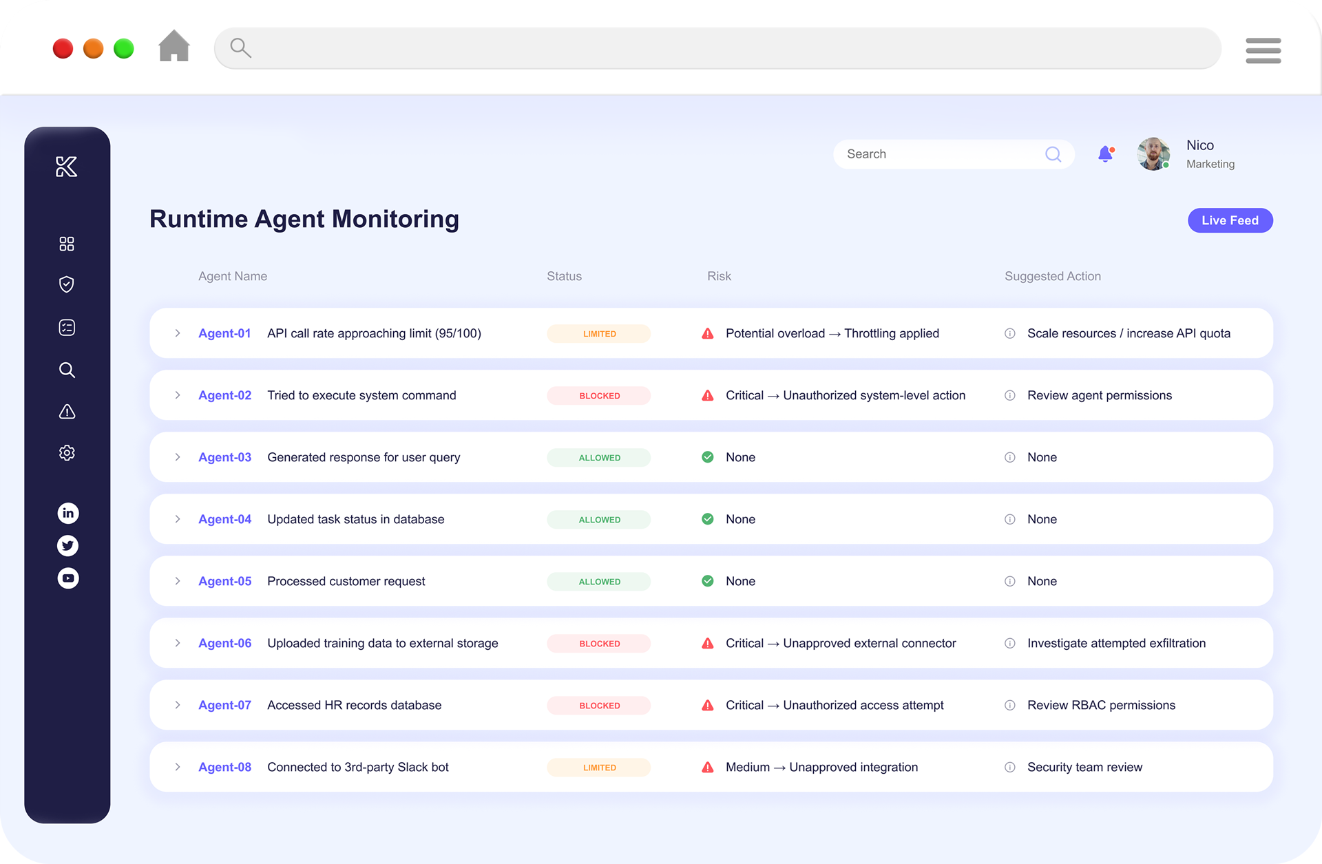1322x864 pixels.
Task: Expand the Agent-06 row details
Action: coord(178,643)
